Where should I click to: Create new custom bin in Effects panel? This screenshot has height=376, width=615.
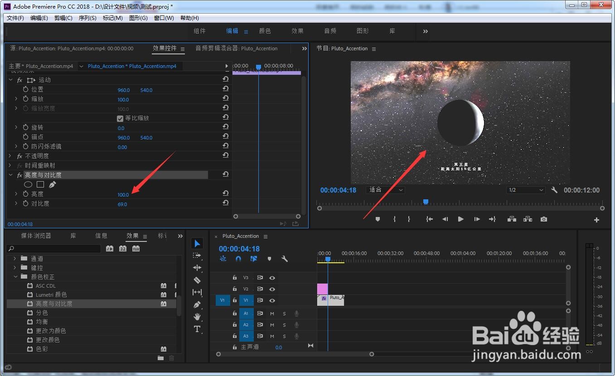coord(160,358)
